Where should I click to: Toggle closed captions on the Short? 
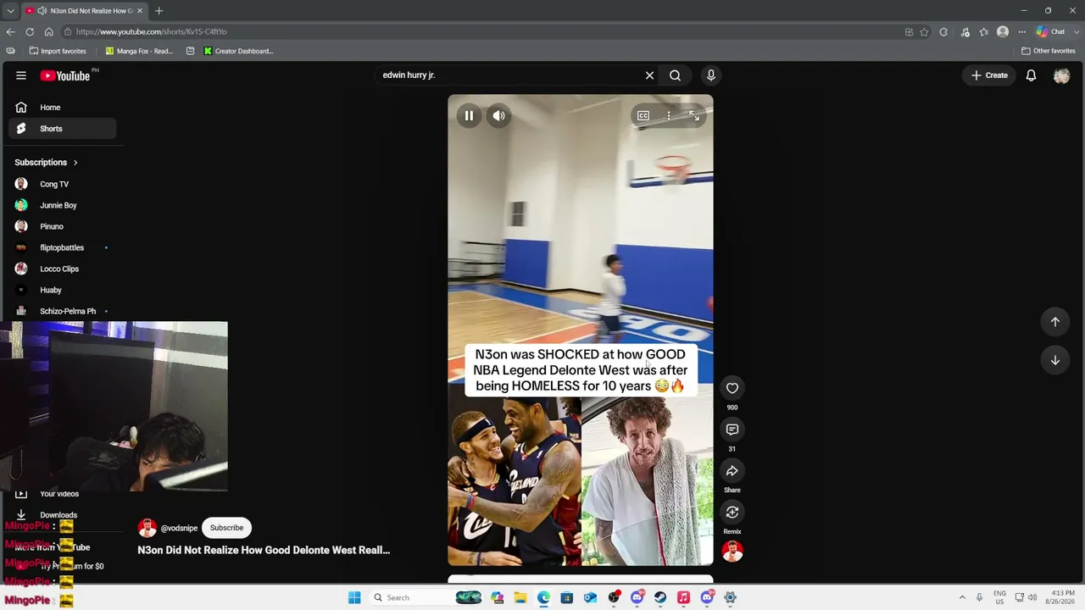pos(643,116)
